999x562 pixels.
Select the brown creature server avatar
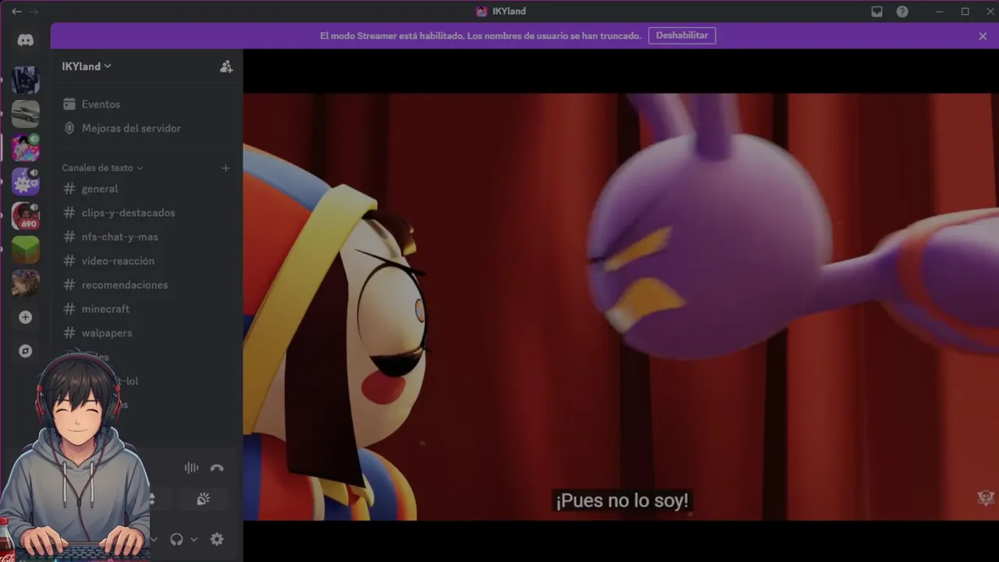[26, 283]
